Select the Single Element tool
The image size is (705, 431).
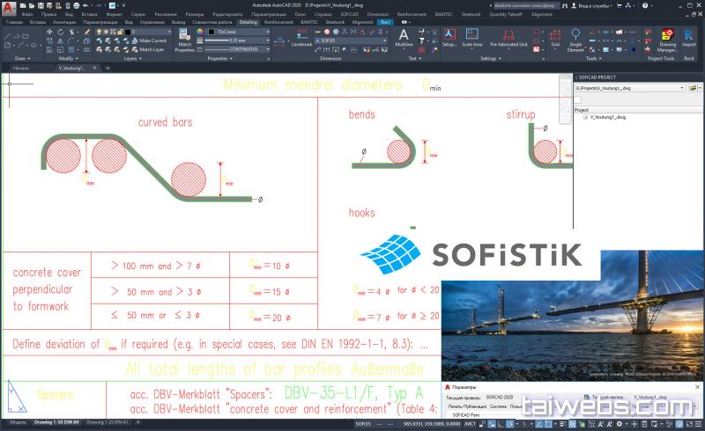575,38
